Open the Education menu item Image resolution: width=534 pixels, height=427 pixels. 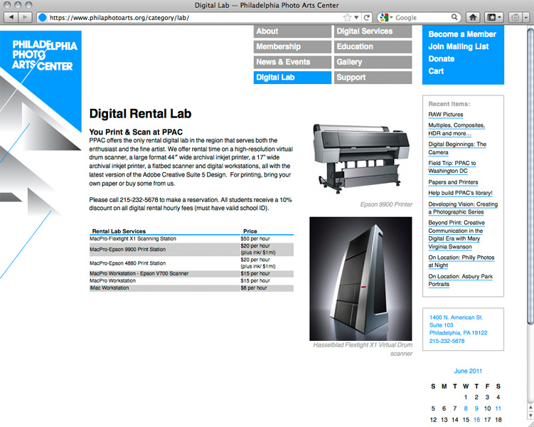(x=373, y=47)
